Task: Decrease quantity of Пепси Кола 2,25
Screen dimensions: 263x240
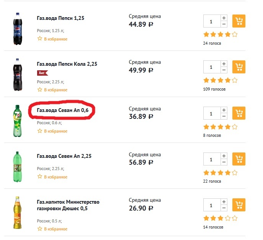Action: [224, 70]
